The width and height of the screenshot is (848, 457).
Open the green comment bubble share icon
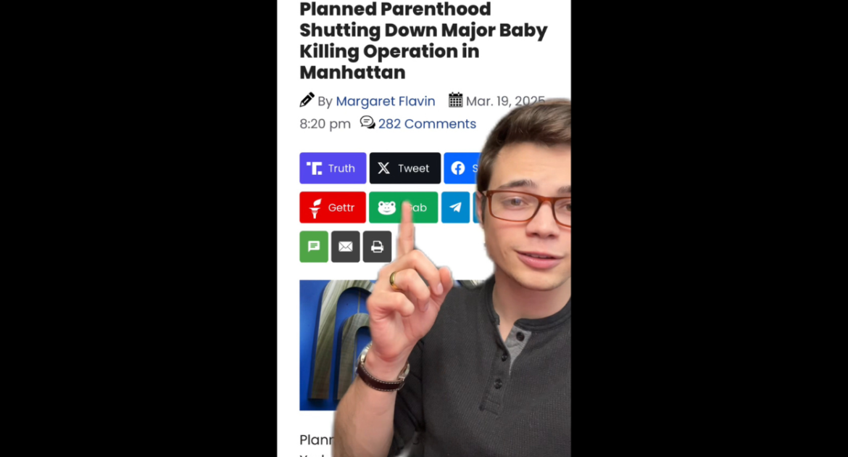314,247
